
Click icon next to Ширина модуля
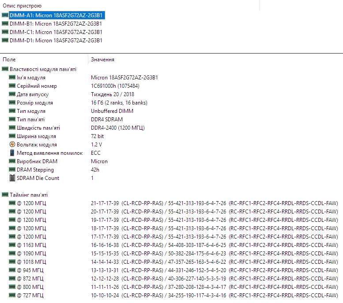click(12, 136)
